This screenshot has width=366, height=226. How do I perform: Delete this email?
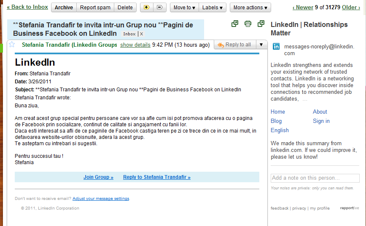[125, 8]
